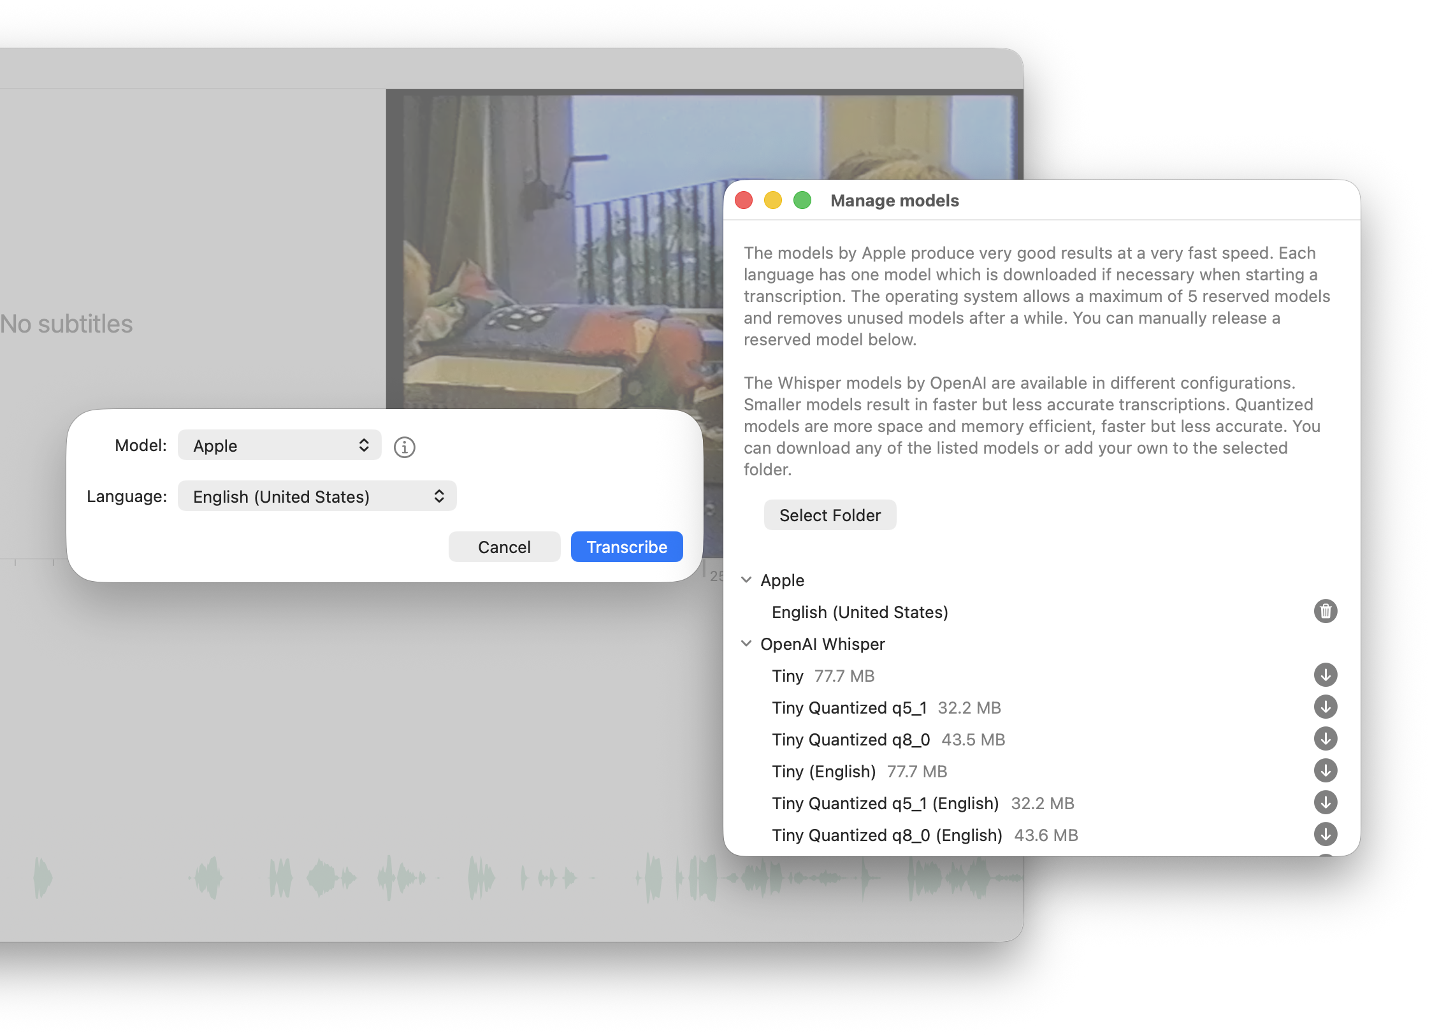The height and width of the screenshot is (1036, 1432).
Task: Download Tiny Quantized q5_1 (English) model
Action: [1325, 803]
